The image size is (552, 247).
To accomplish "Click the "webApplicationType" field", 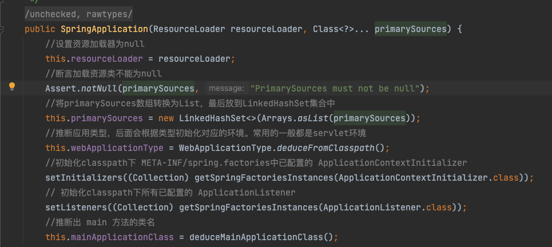I will pyautogui.click(x=117, y=148).
